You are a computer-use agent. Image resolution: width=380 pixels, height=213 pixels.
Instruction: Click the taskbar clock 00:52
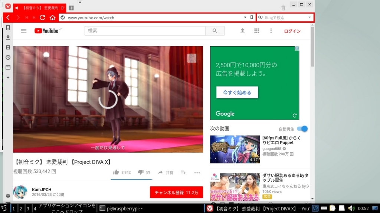click(363, 209)
